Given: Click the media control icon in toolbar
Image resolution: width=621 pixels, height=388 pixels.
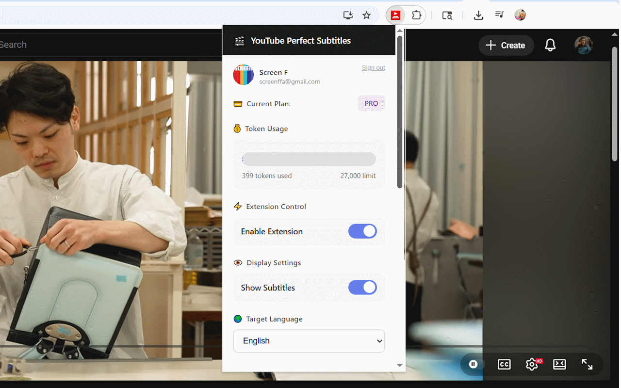Looking at the screenshot, I should point(499,16).
